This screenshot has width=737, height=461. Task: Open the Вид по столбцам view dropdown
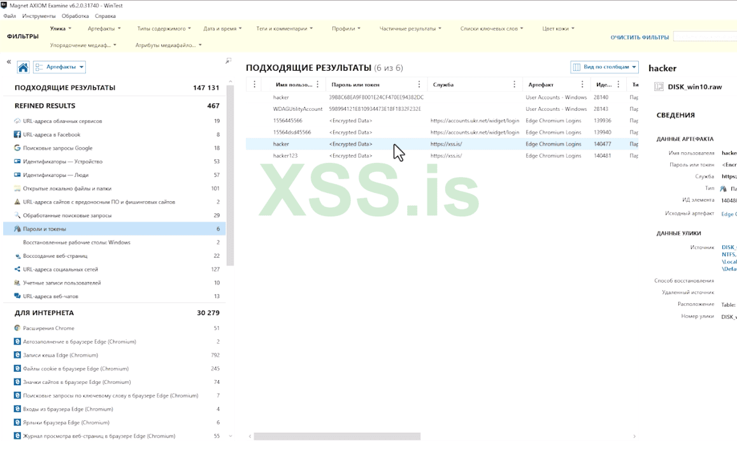[x=605, y=67]
